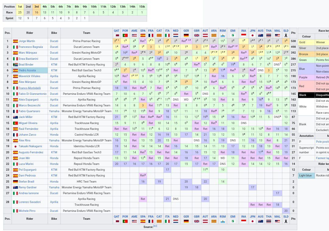
Task: Open the source reference 82 footnote link
Action: pos(155,226)
